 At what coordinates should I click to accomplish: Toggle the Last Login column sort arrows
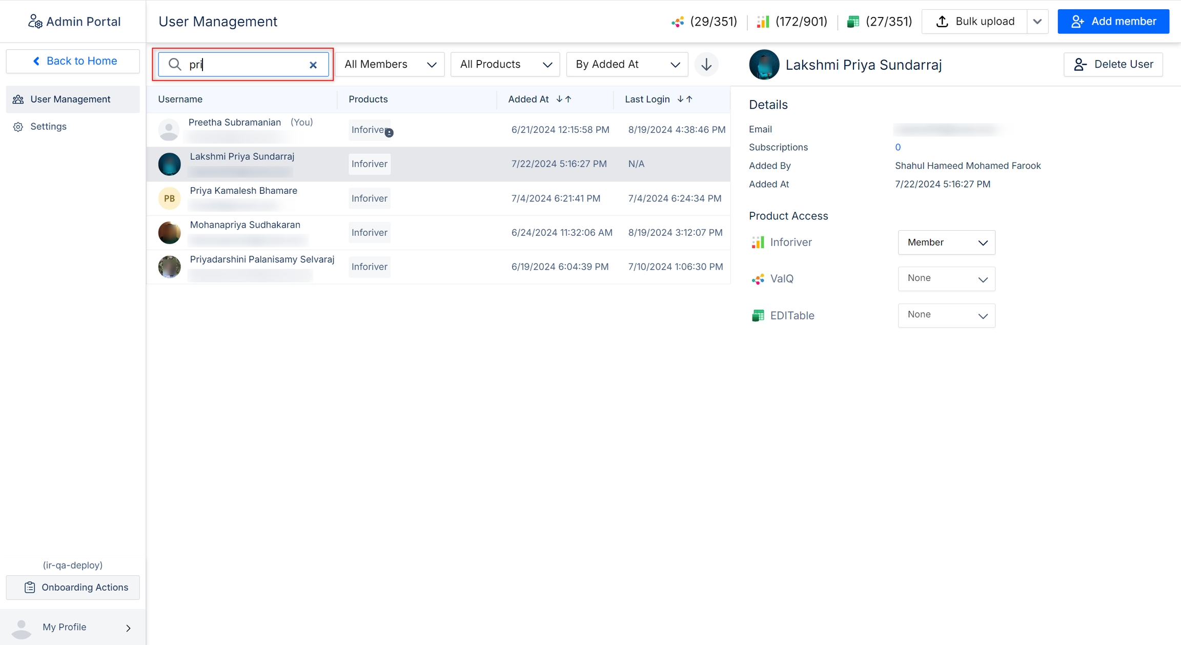(x=685, y=99)
